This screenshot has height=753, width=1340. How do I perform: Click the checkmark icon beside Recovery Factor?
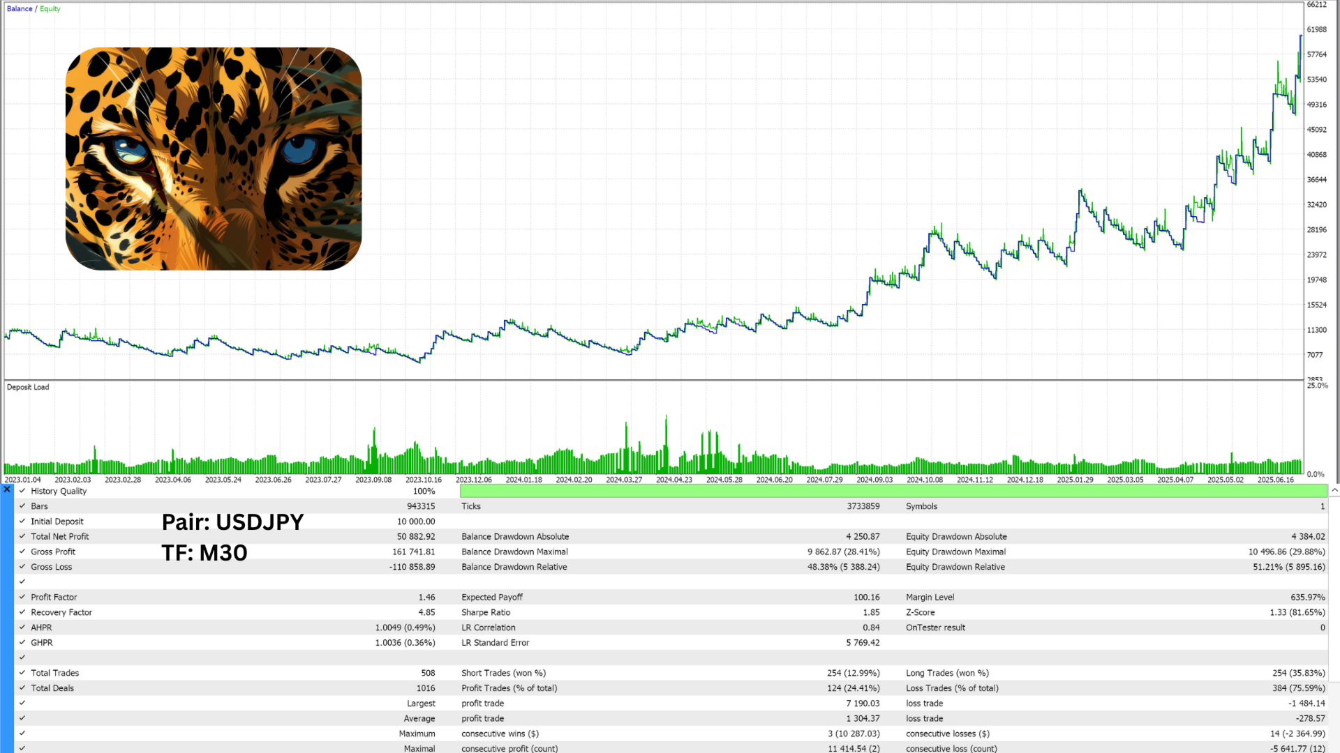click(22, 612)
